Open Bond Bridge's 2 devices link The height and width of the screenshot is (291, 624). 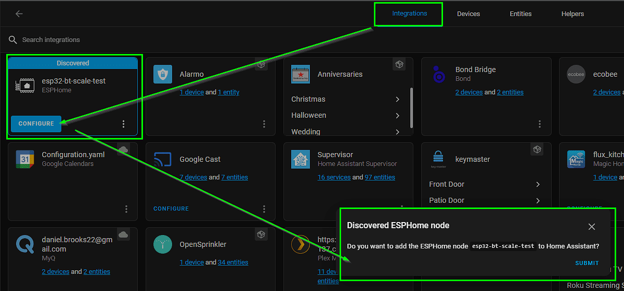pos(469,92)
